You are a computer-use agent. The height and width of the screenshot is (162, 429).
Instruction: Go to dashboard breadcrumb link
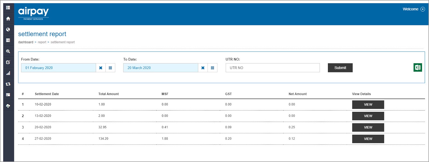pyautogui.click(x=26, y=42)
